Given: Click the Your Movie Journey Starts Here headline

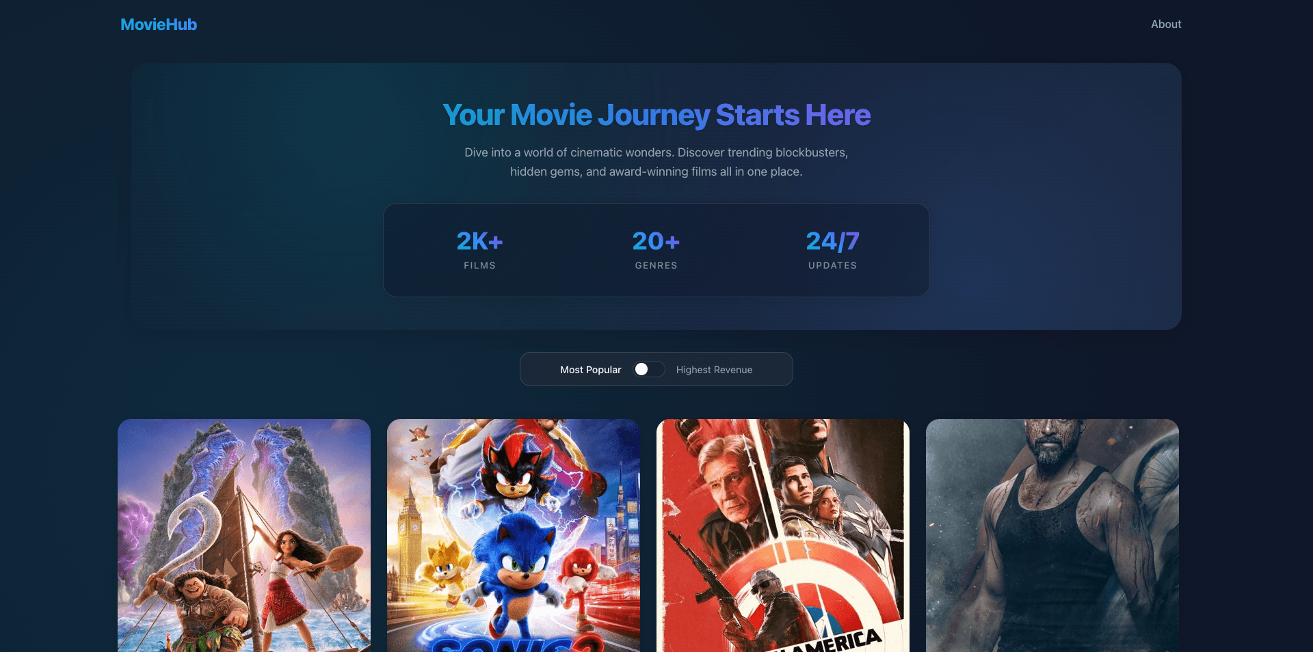Looking at the screenshot, I should click(656, 115).
